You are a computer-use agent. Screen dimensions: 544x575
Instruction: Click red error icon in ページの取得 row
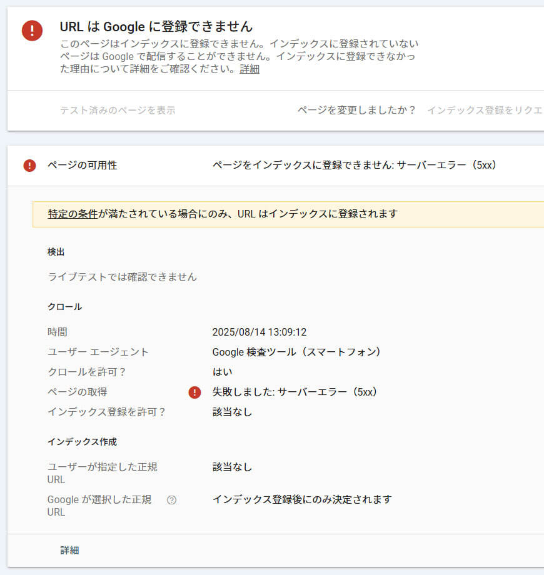tap(195, 392)
